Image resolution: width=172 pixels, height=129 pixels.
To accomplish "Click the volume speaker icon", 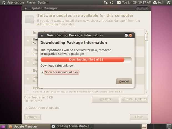I will tap(111, 2).
